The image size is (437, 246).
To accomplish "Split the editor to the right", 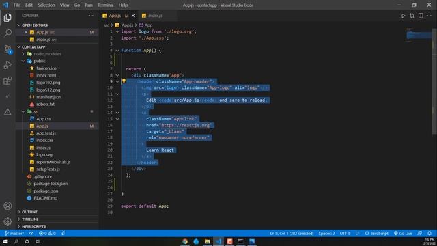I will (421, 16).
